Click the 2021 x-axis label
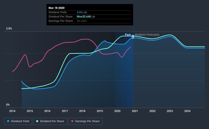This screenshot has width=209, height=129. coord(135,111)
